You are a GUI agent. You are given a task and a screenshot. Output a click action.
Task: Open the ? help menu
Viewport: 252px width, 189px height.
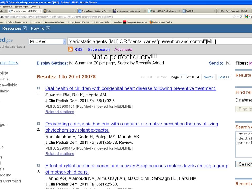pyautogui.click(x=39, y=7)
